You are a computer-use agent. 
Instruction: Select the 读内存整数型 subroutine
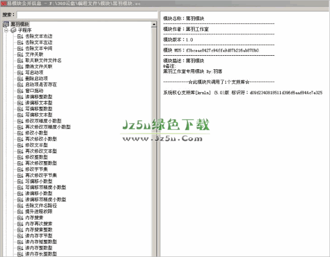(39, 248)
